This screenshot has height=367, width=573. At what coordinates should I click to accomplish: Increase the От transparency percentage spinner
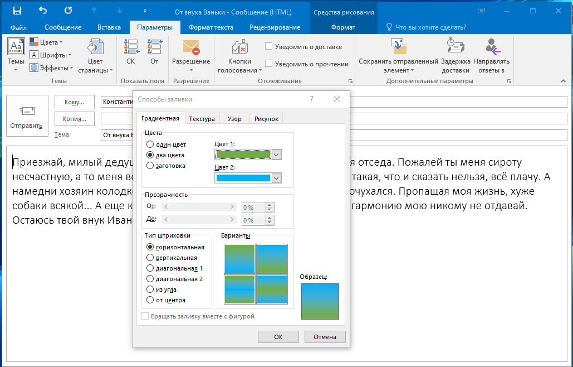[270, 205]
